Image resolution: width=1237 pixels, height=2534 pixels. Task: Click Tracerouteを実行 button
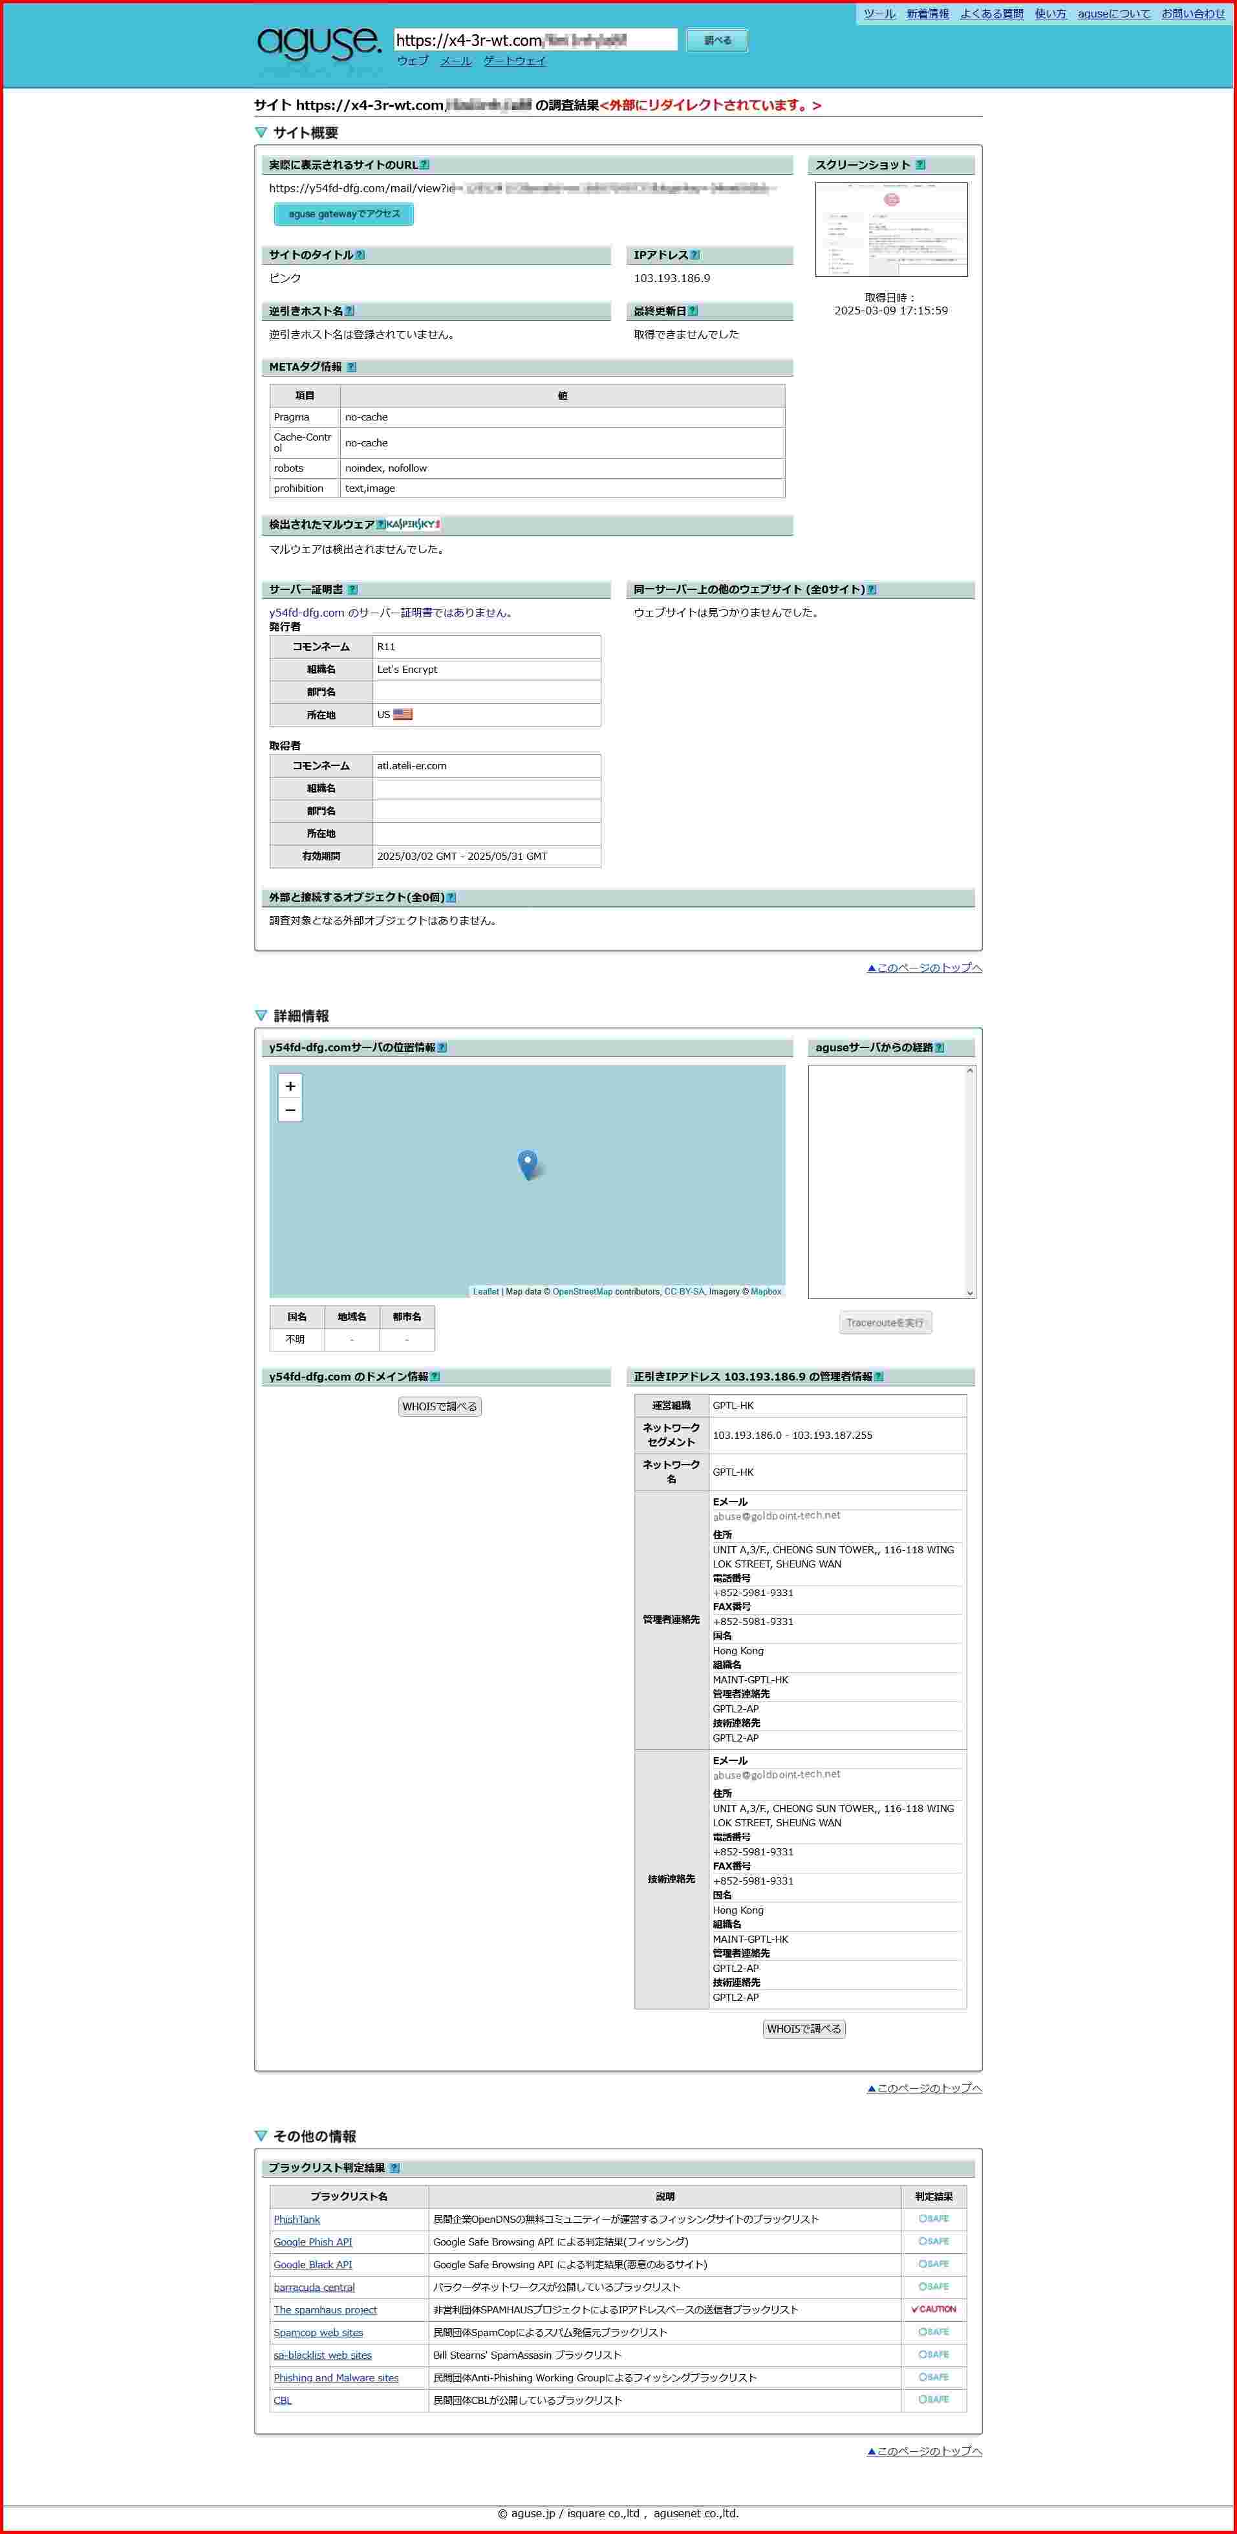click(x=885, y=1323)
